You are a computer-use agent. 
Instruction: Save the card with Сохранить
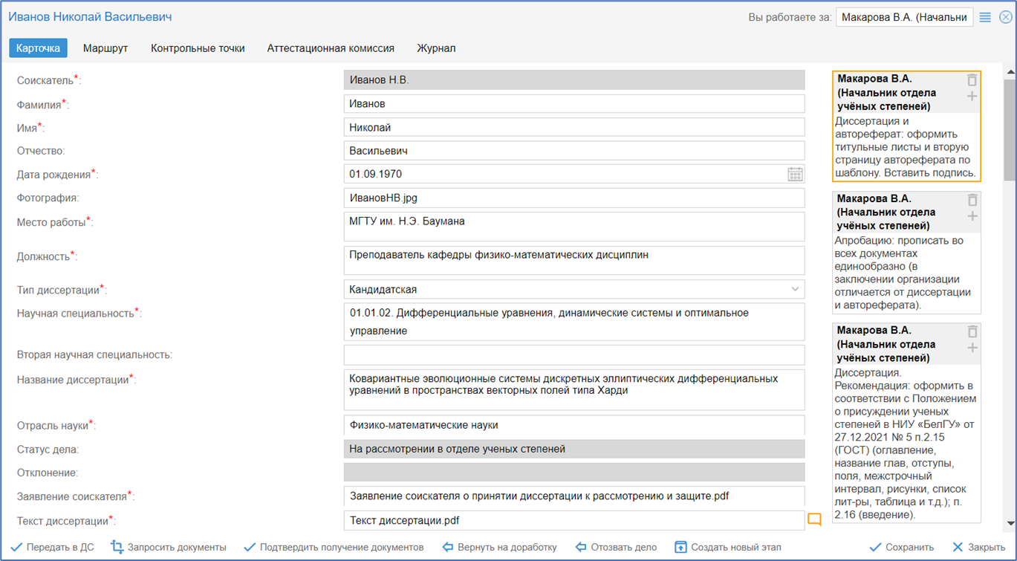pyautogui.click(x=901, y=547)
